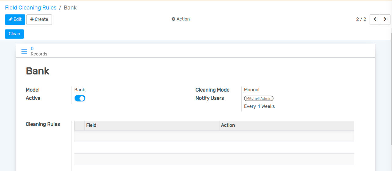The width and height of the screenshot is (392, 171).
Task: Click the vertical scrollbar on right edge
Action: 390,92
